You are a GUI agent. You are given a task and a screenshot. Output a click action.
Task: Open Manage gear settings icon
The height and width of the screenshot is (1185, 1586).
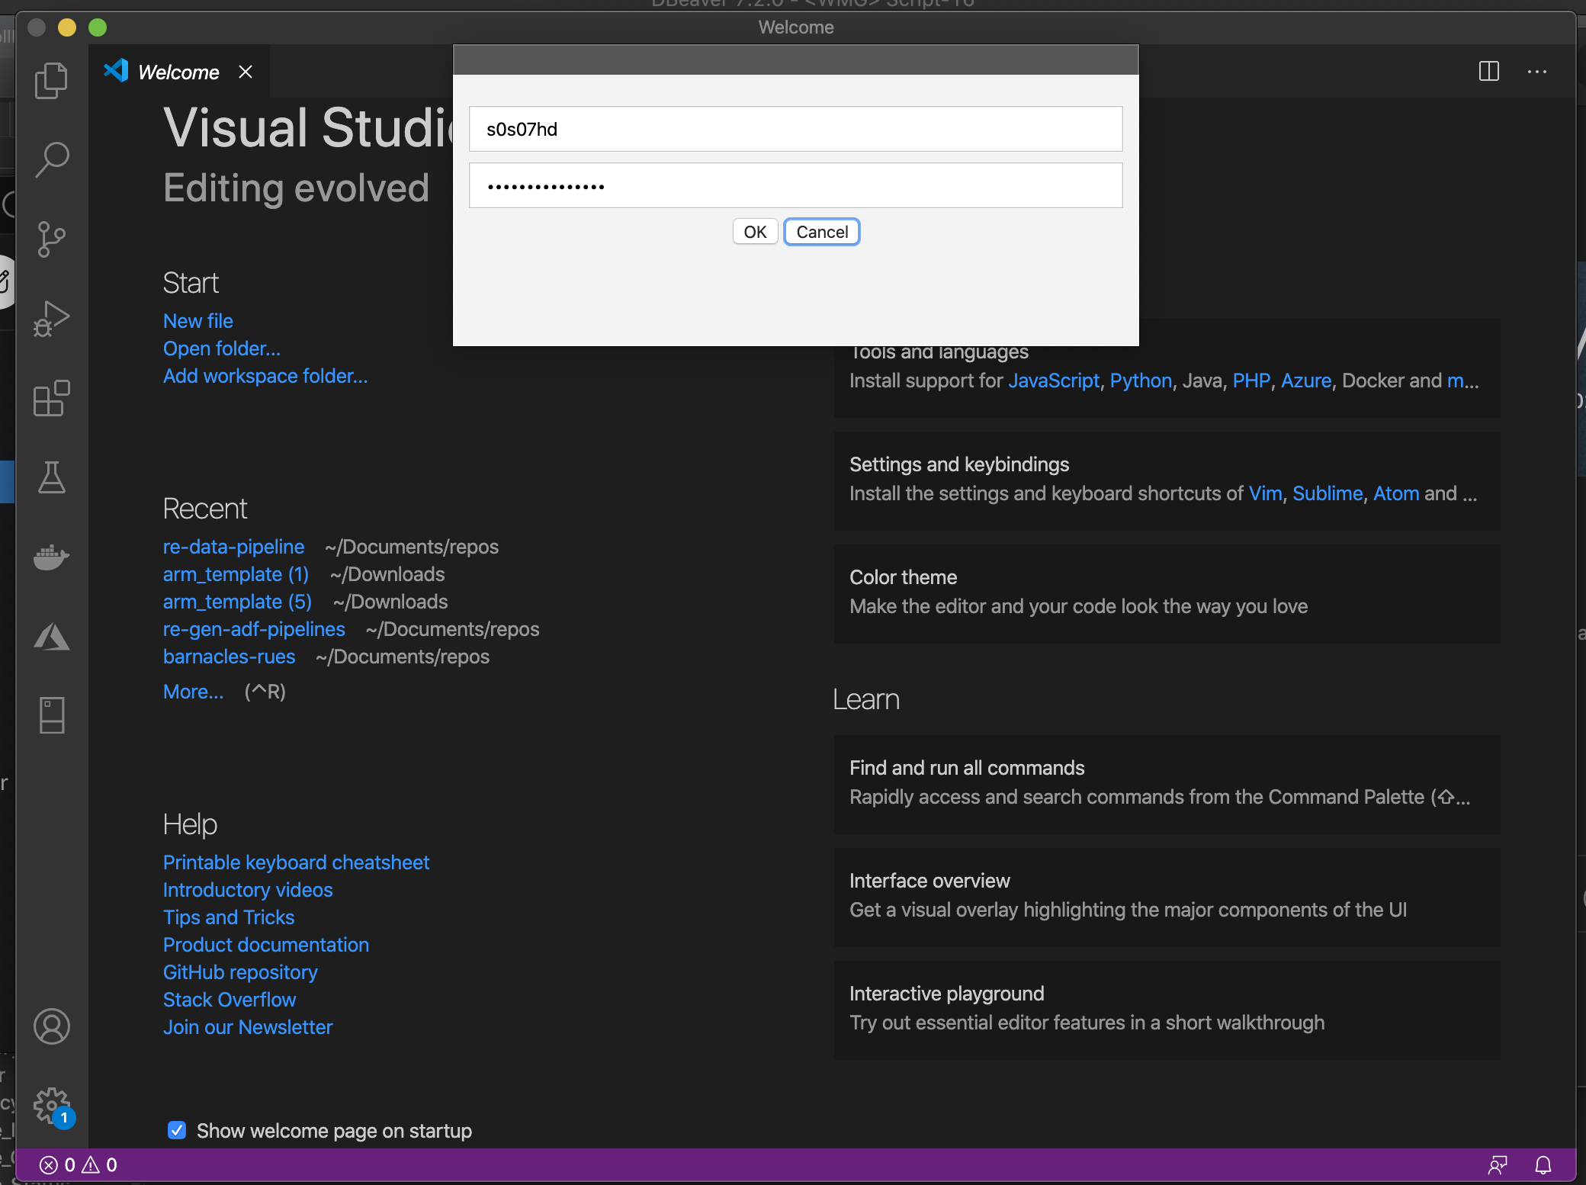[51, 1104]
